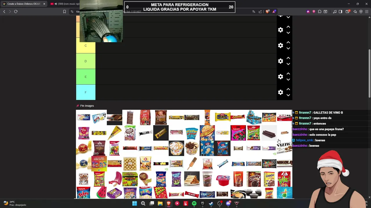Open Brave Rewards triangle icon

274,12
